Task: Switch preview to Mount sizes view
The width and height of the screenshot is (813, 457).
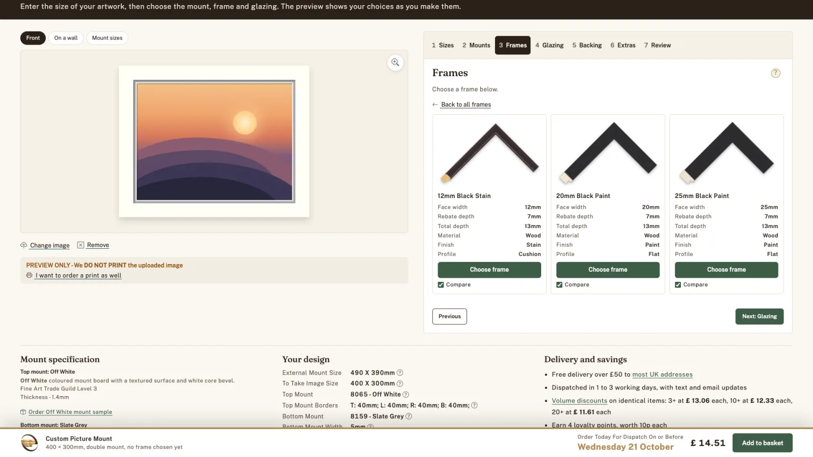Action: click(107, 38)
